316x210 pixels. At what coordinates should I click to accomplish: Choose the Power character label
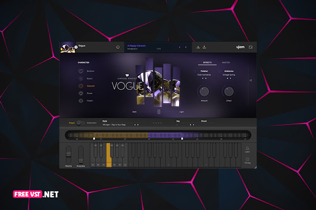pyautogui.click(x=90, y=93)
